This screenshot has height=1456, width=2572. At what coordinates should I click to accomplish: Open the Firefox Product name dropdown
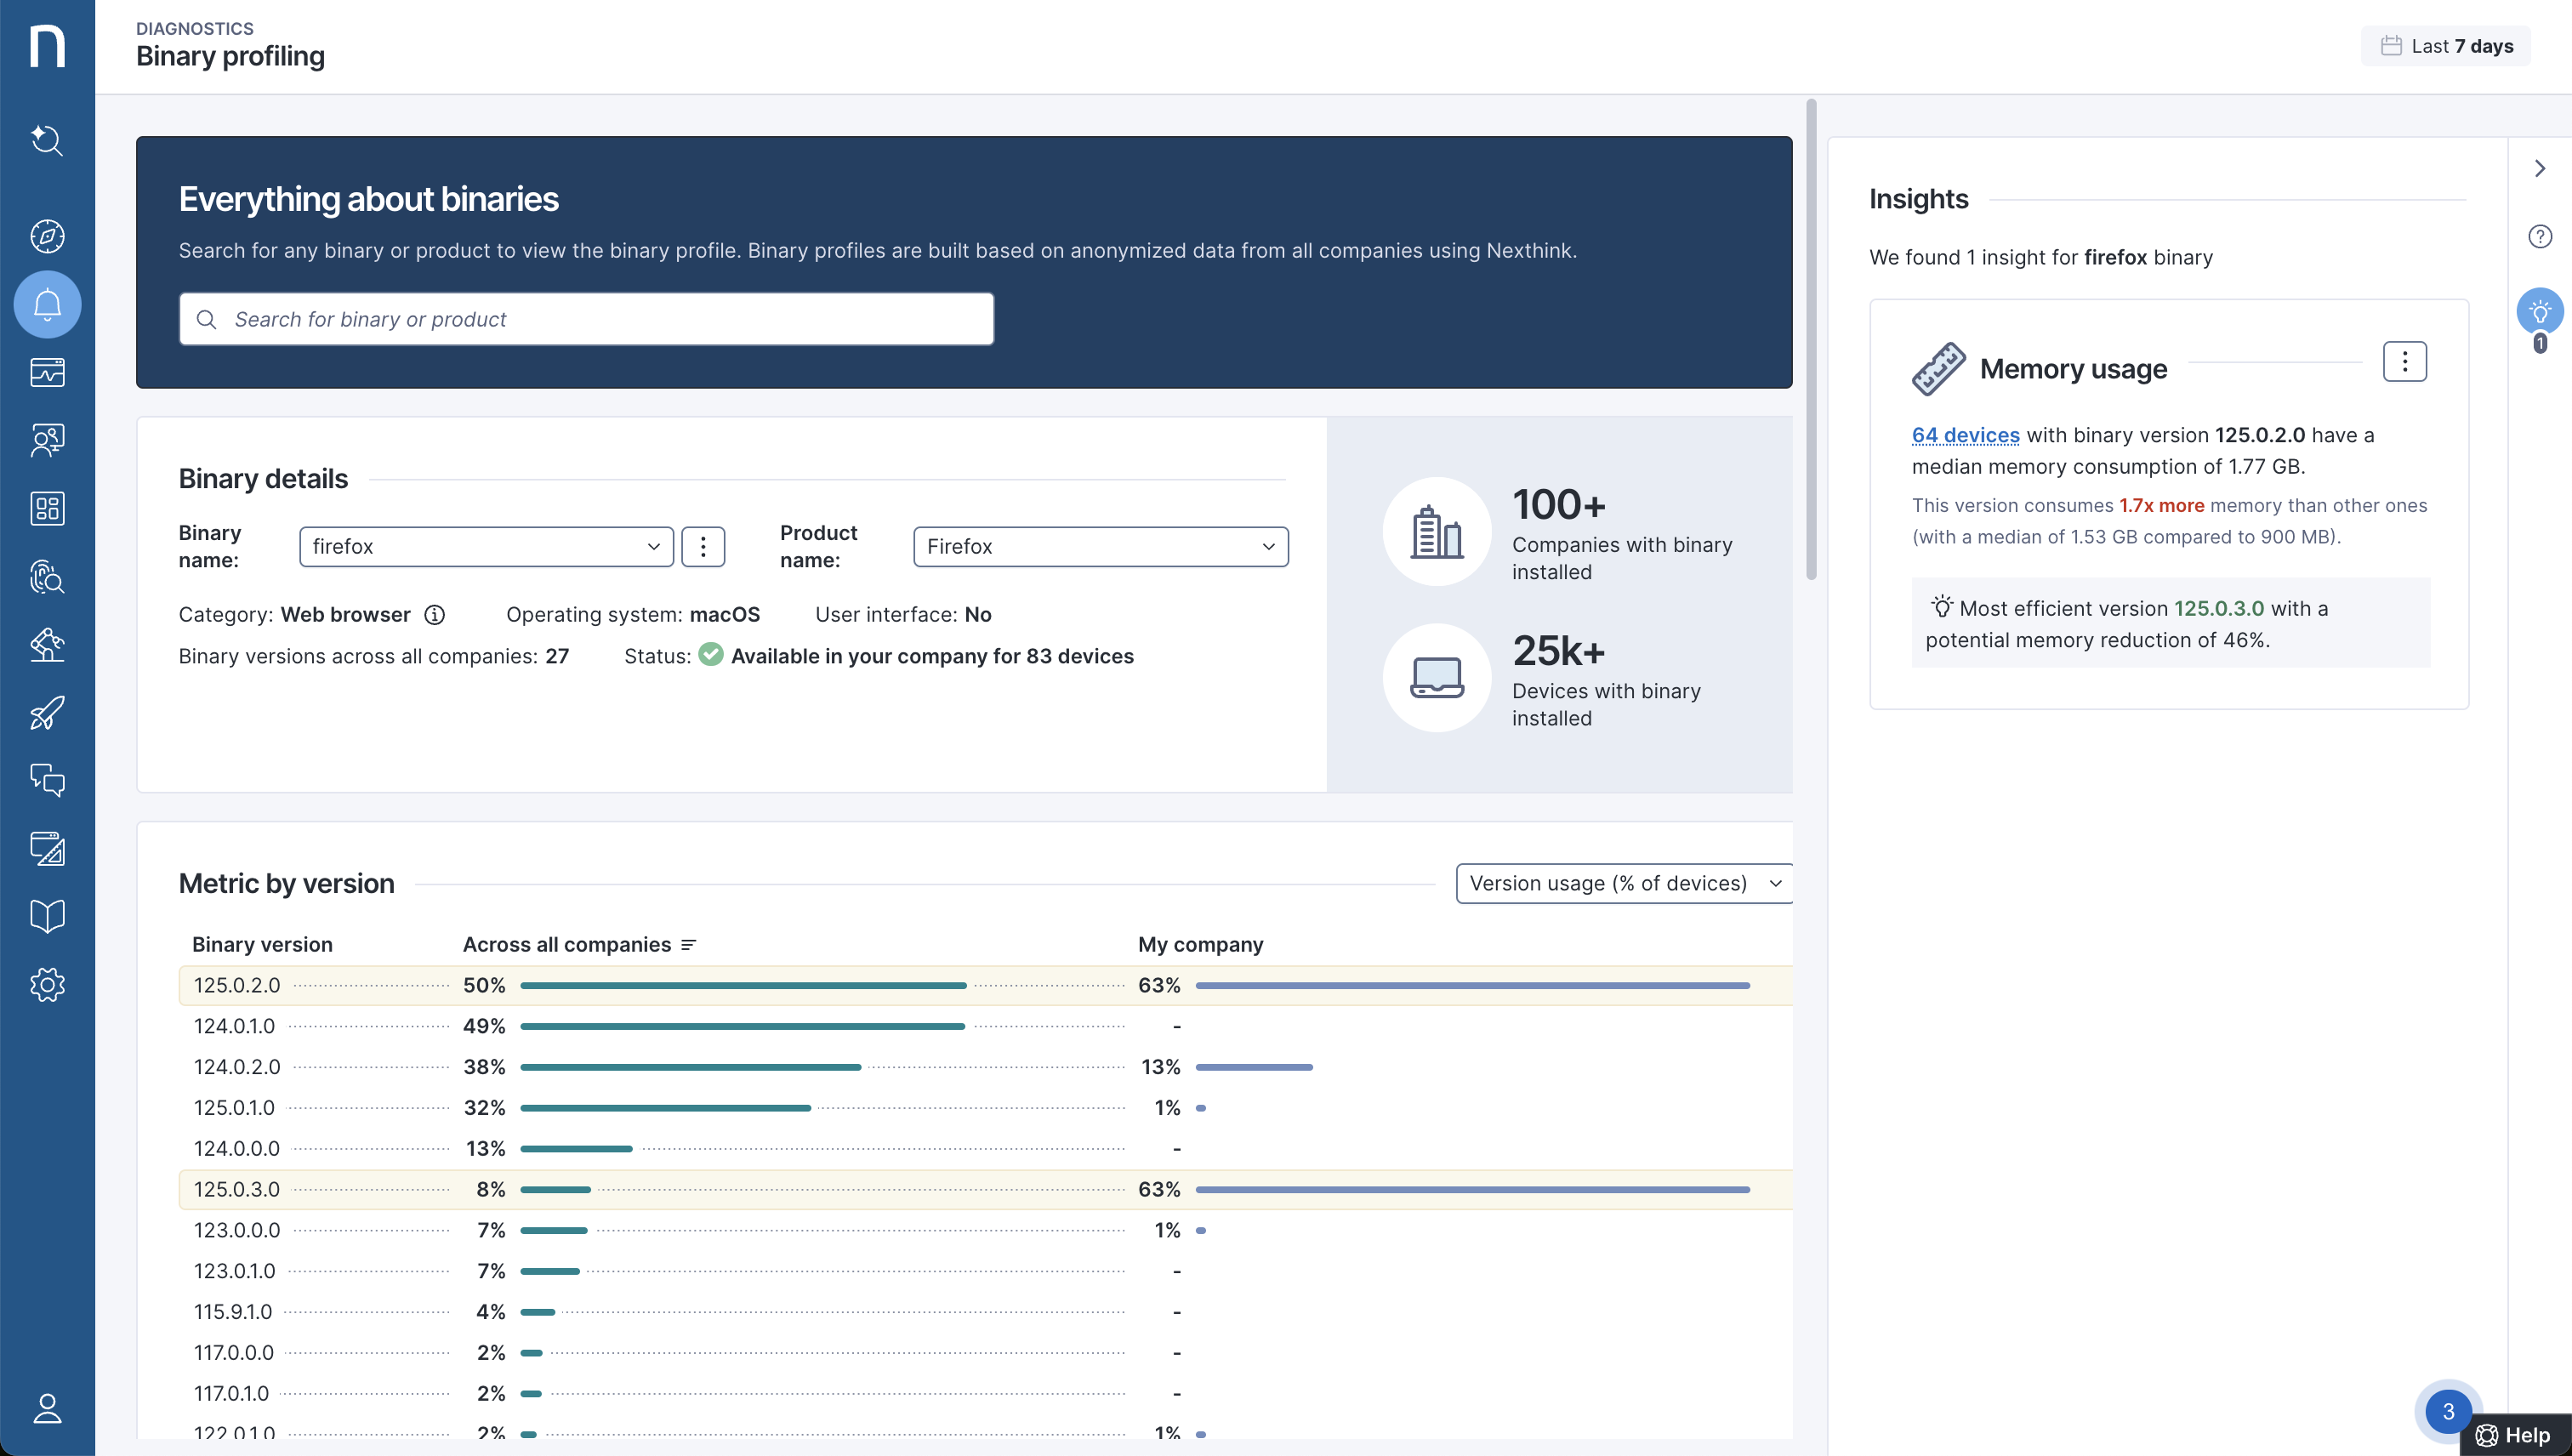pos(1100,547)
